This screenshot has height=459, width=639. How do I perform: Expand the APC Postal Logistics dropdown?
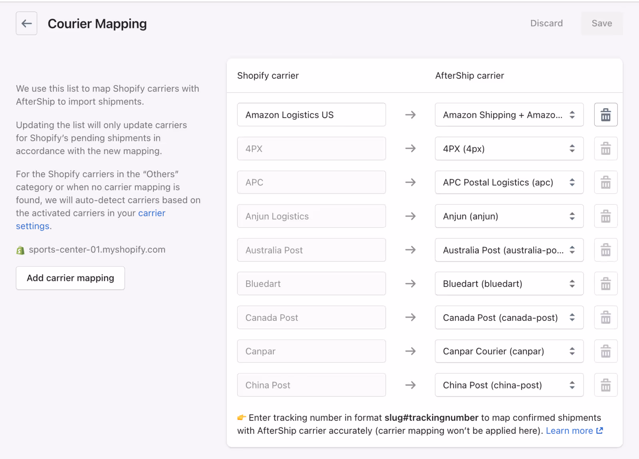[509, 182]
